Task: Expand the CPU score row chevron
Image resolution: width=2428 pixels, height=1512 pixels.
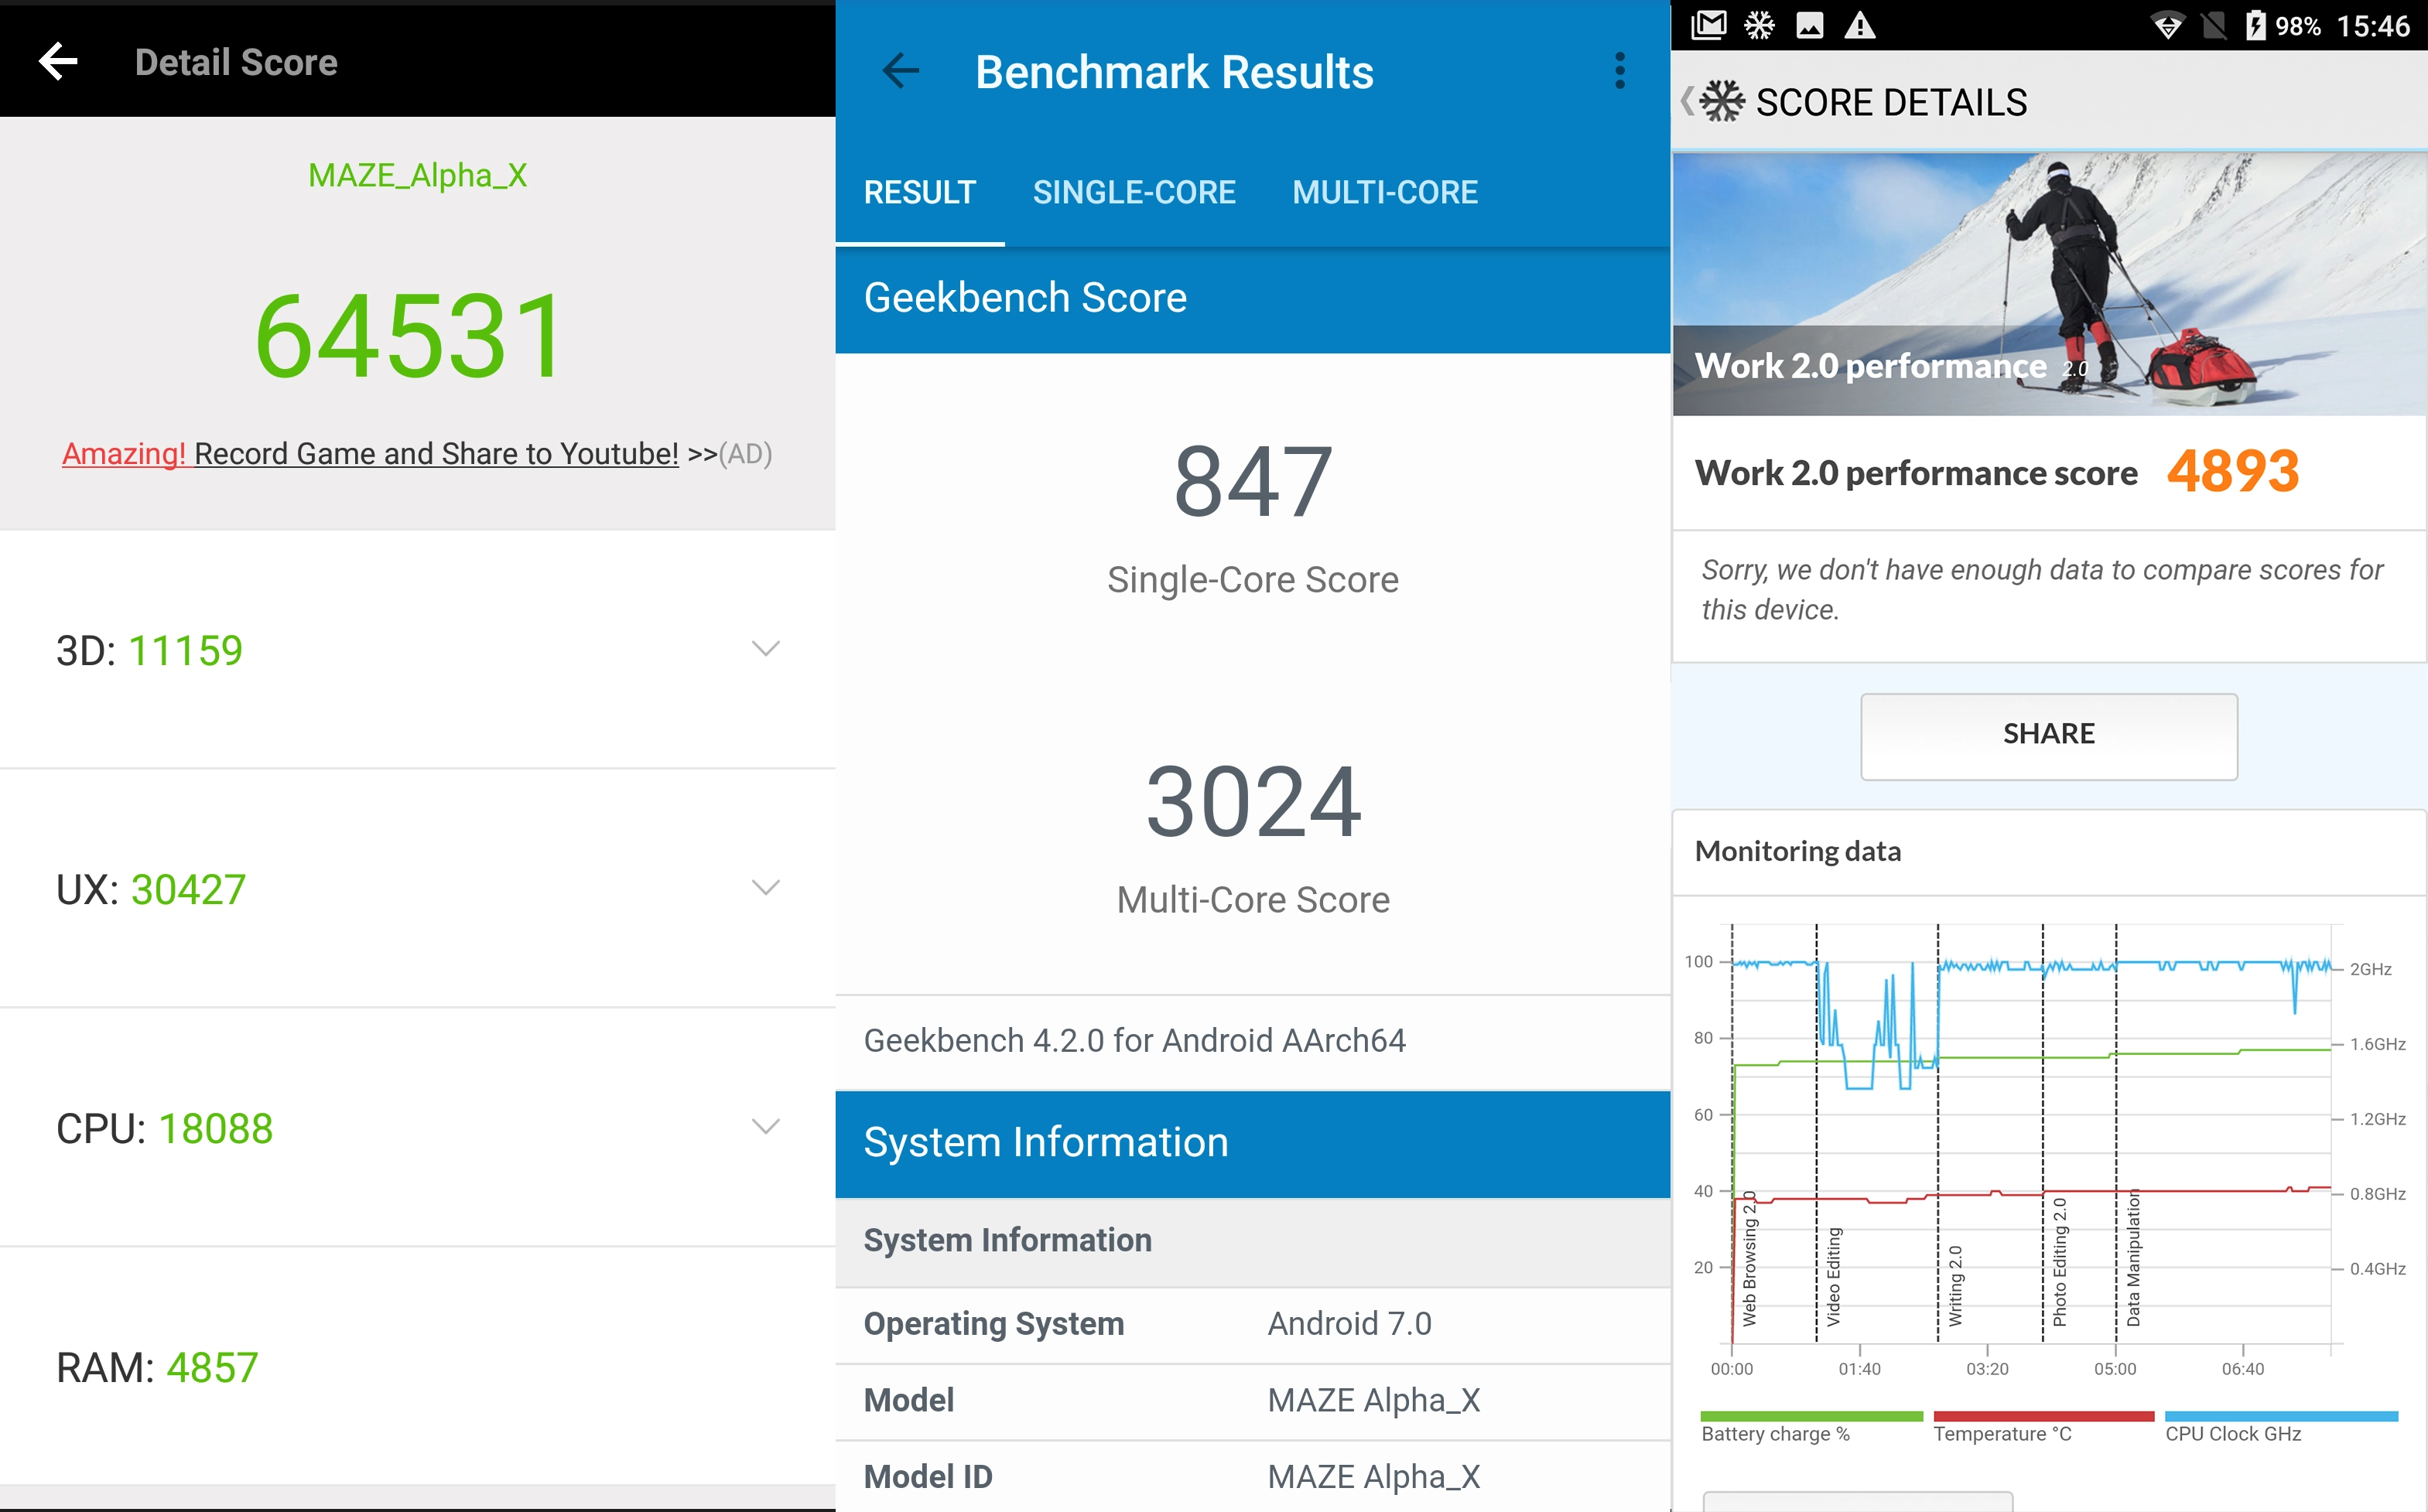Action: coord(765,1127)
